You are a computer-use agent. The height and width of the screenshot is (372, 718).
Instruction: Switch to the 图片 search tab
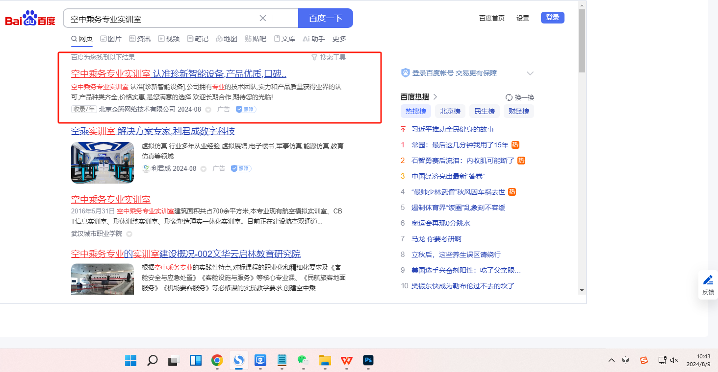(x=111, y=39)
